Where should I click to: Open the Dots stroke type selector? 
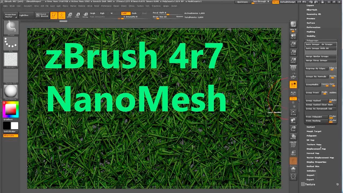coord(11,44)
